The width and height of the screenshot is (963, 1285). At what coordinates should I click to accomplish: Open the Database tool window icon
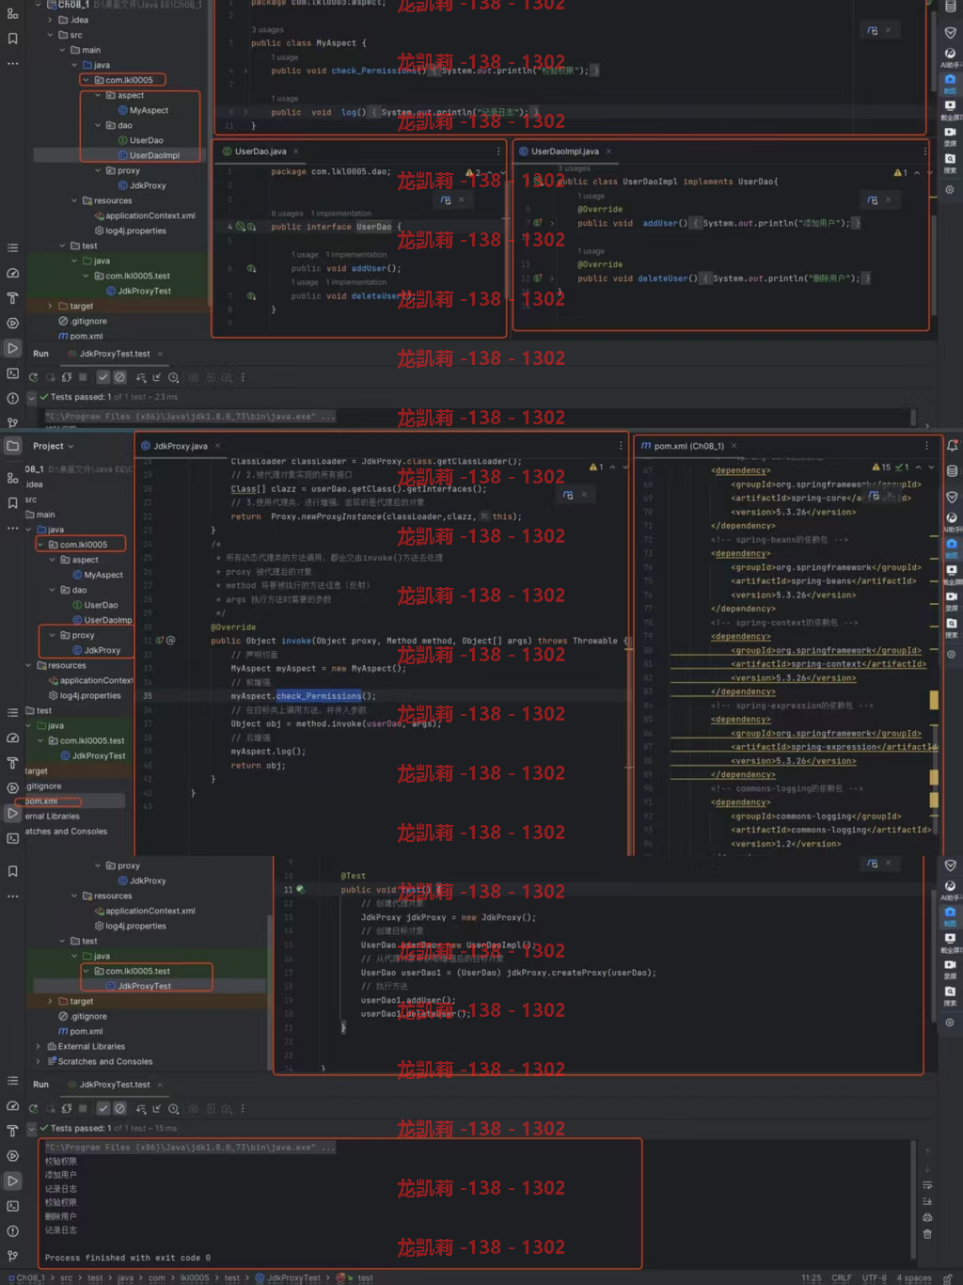952,470
